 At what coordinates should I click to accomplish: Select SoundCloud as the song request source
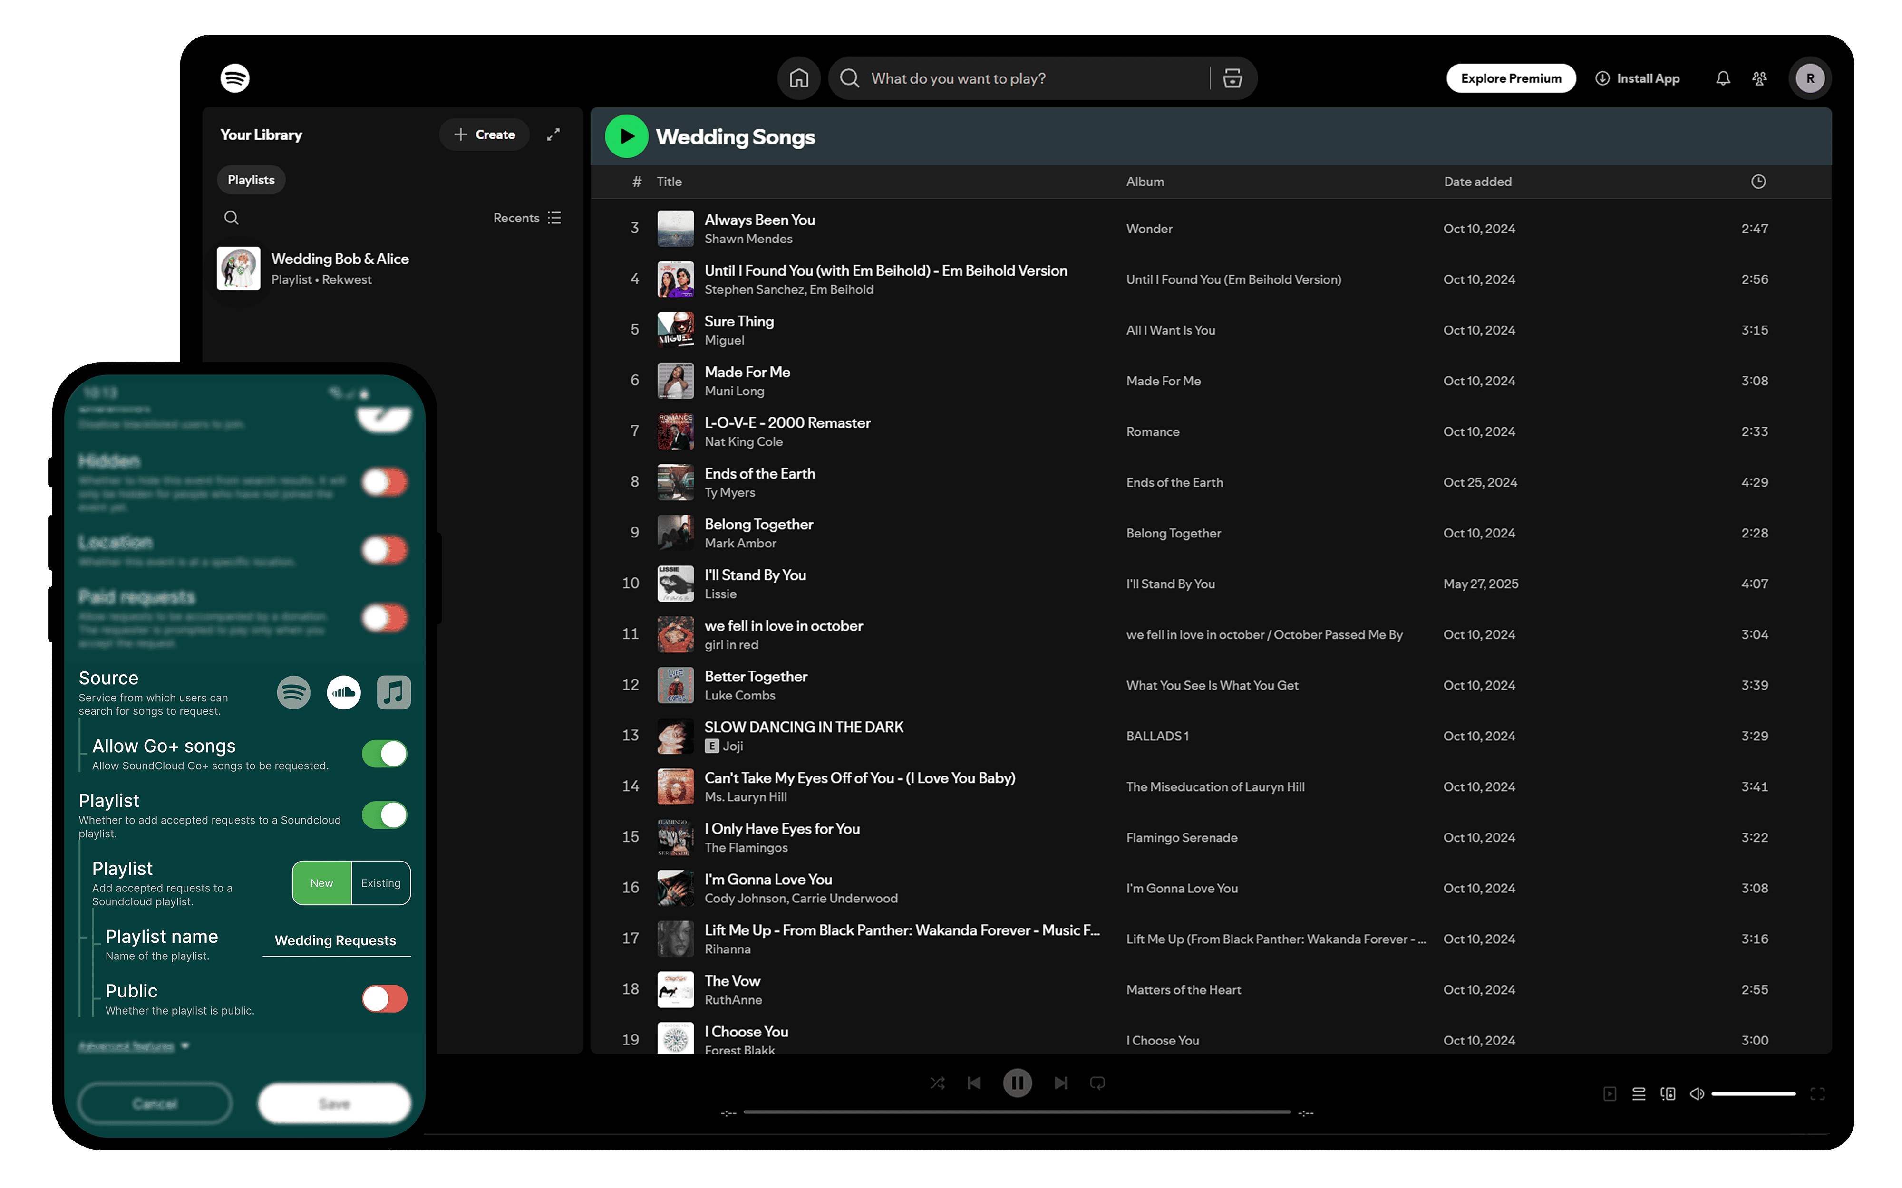(343, 692)
